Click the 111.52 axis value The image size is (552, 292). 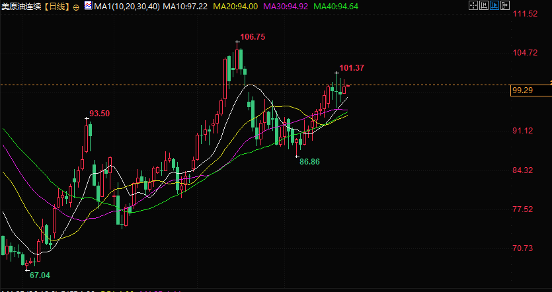point(526,14)
